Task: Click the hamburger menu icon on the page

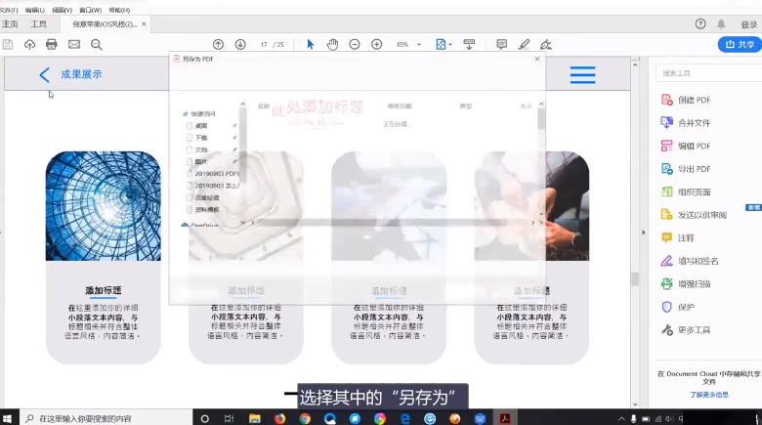Action: tap(582, 75)
